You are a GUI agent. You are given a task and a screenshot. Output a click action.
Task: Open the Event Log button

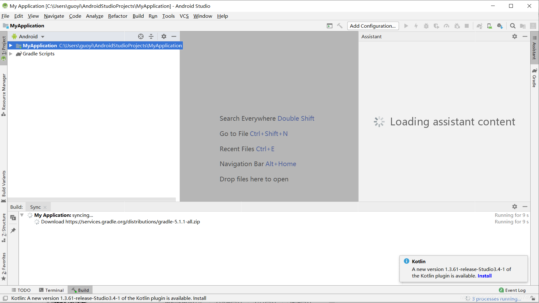coord(512,290)
